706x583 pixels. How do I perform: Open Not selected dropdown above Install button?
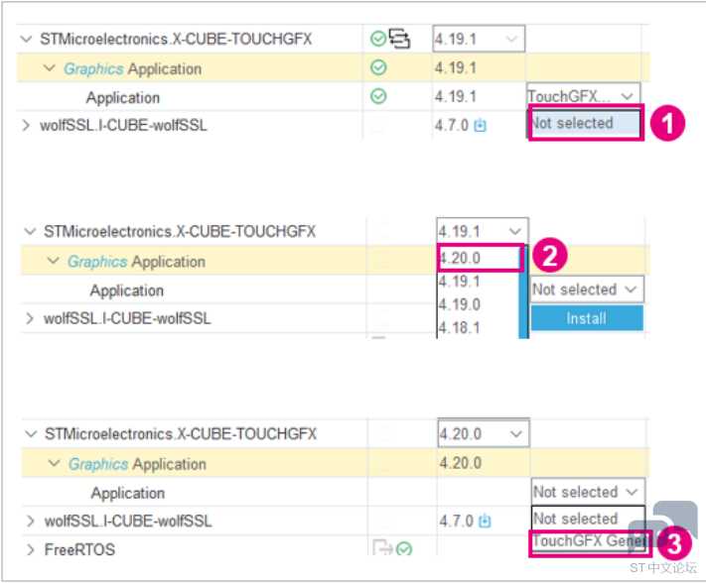[x=587, y=290]
